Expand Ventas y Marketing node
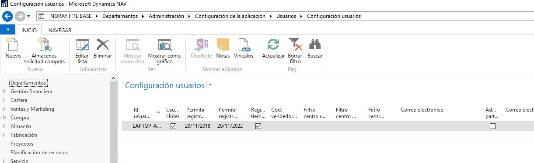The height and width of the screenshot is (163, 534). pos(4,109)
